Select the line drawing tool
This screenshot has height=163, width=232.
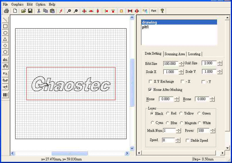point(5,20)
